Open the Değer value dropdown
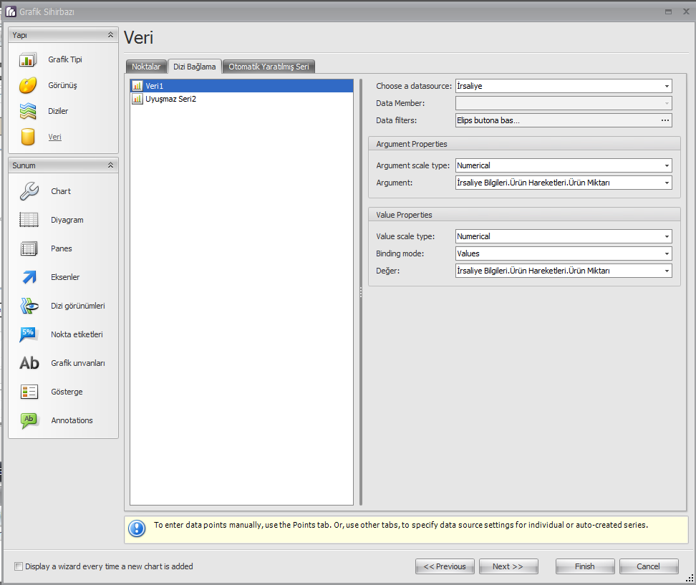The height and width of the screenshot is (585, 696). click(667, 271)
